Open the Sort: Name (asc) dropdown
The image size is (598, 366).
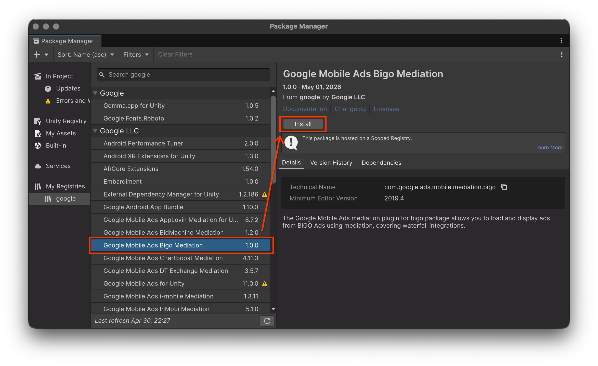tap(86, 55)
